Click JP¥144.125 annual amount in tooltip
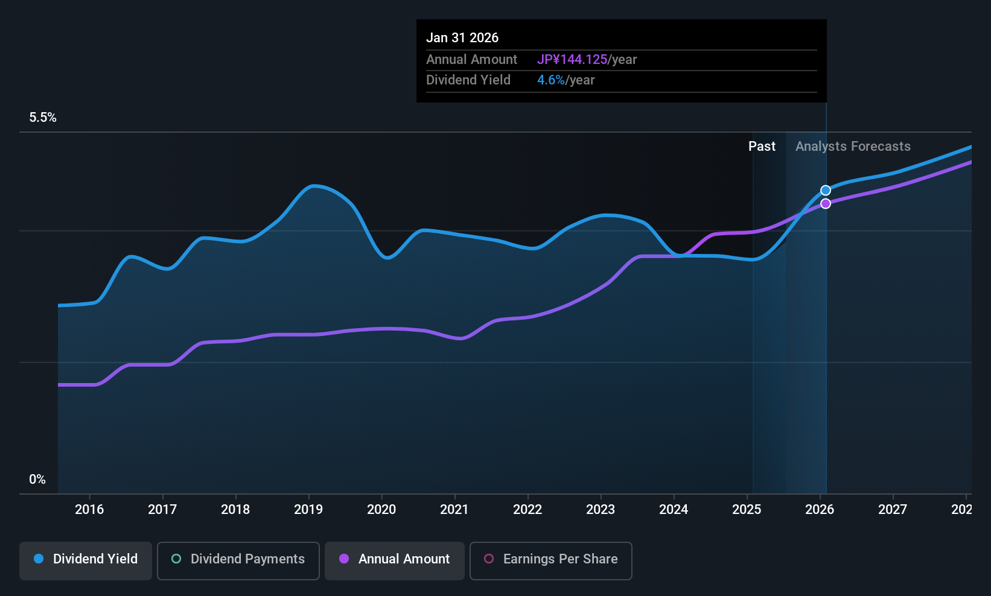This screenshot has width=991, height=596. [572, 60]
